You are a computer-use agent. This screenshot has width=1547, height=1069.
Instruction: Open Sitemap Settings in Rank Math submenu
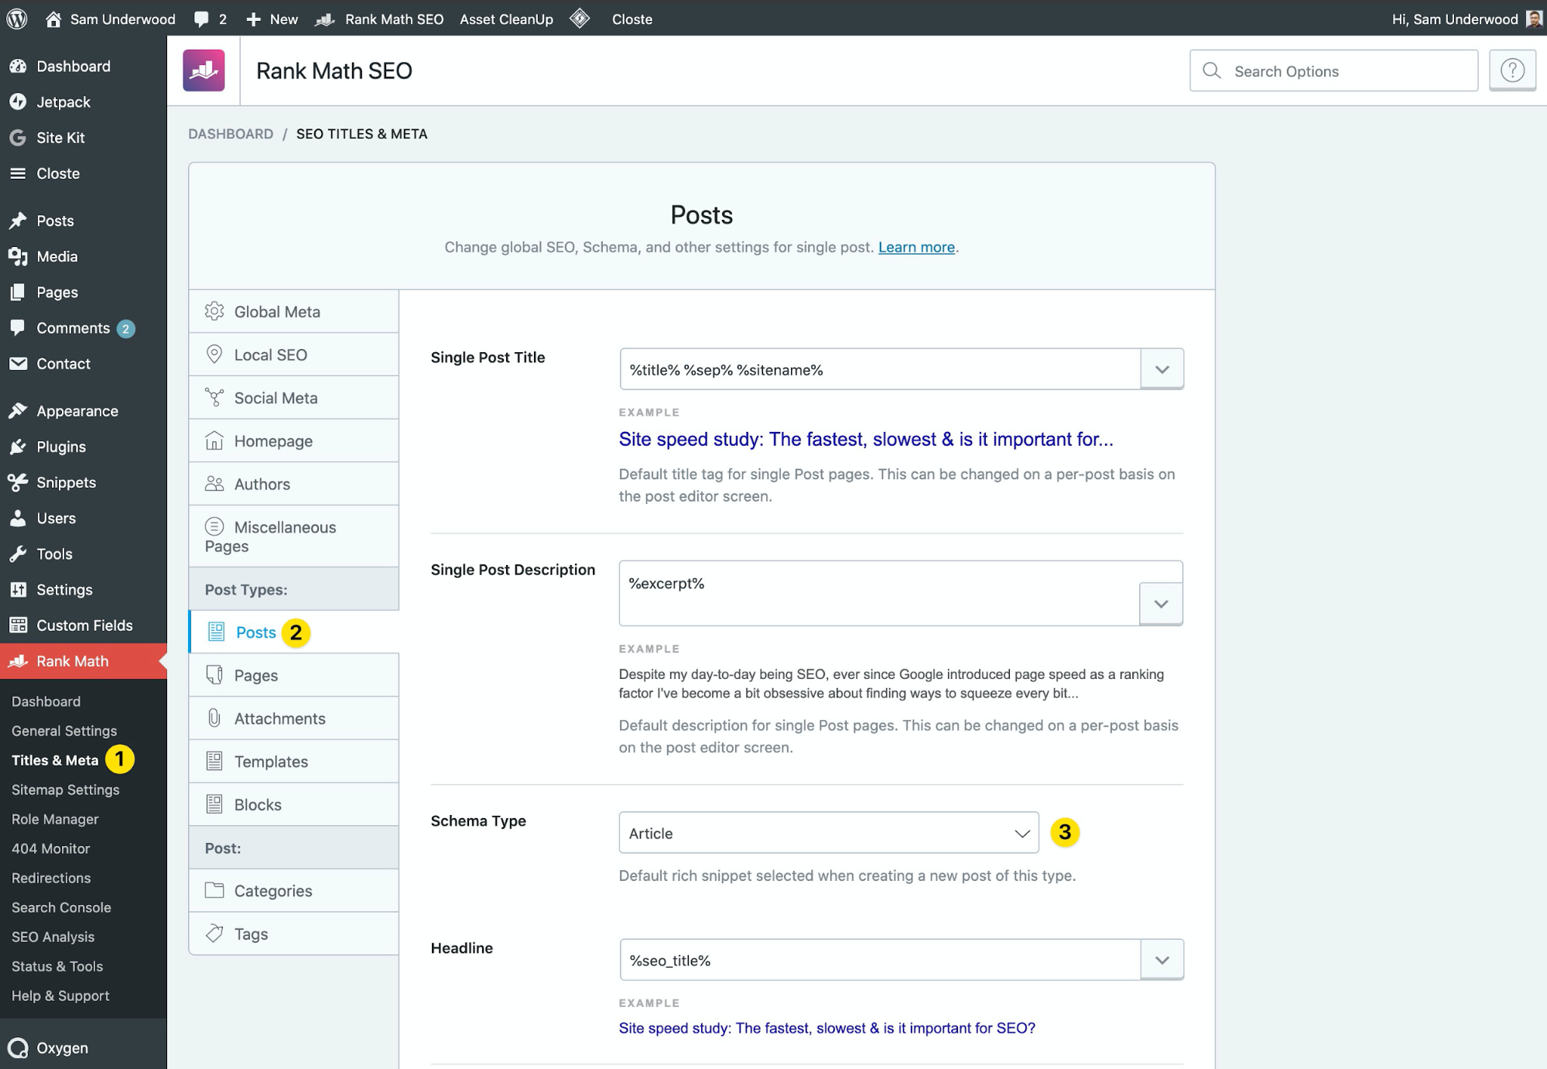click(66, 790)
